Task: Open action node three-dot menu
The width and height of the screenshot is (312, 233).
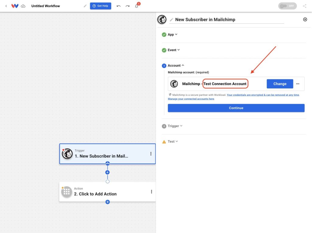Action: (x=151, y=192)
